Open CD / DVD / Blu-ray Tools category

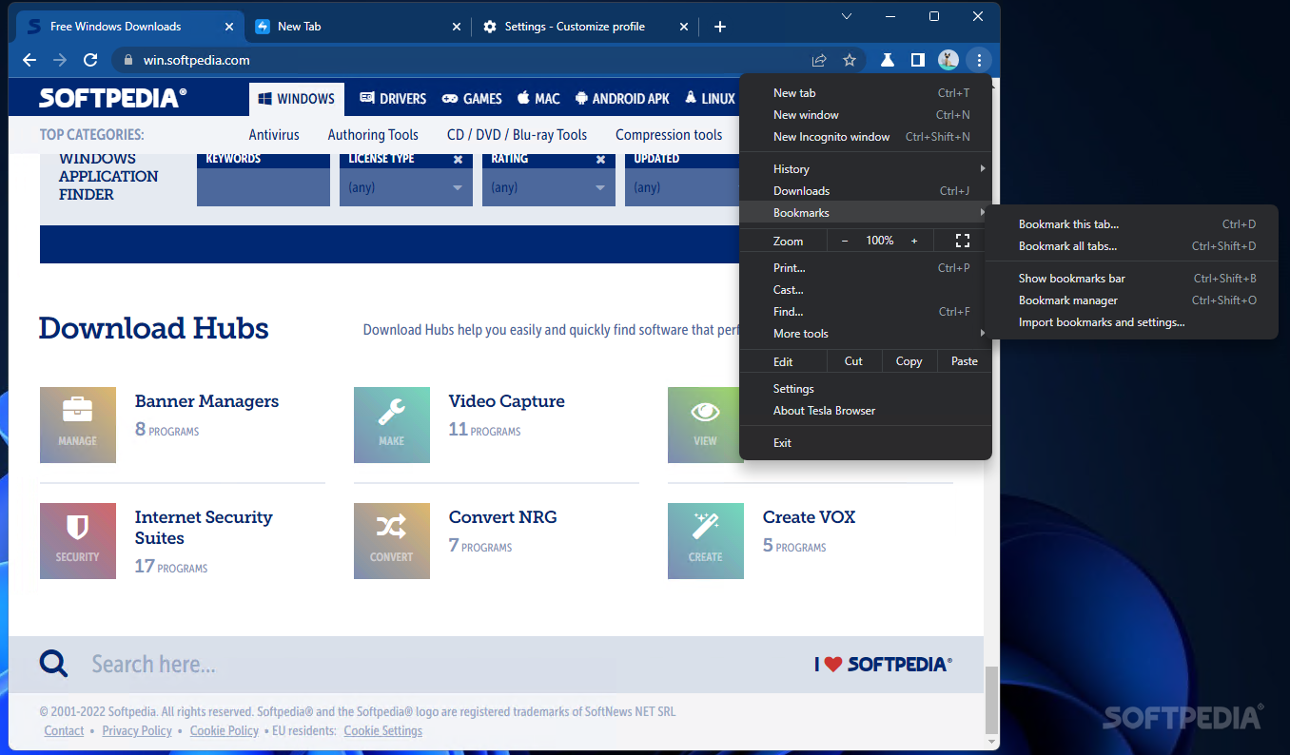[518, 135]
